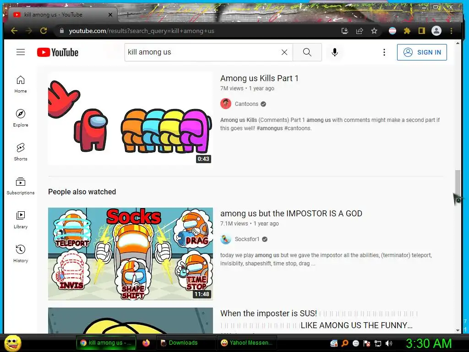Click the '#amongus' hashtag in the description
This screenshot has height=352, width=469.
[269, 128]
